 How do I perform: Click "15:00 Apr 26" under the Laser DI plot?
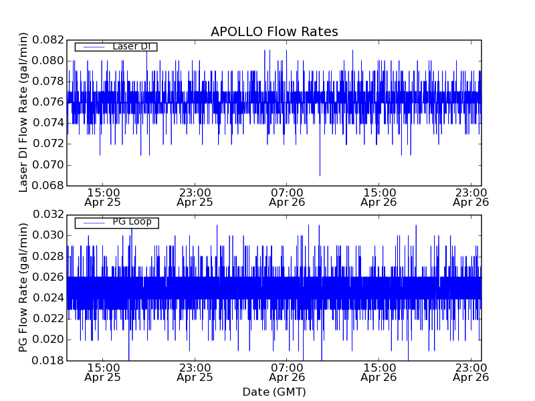[379, 197]
